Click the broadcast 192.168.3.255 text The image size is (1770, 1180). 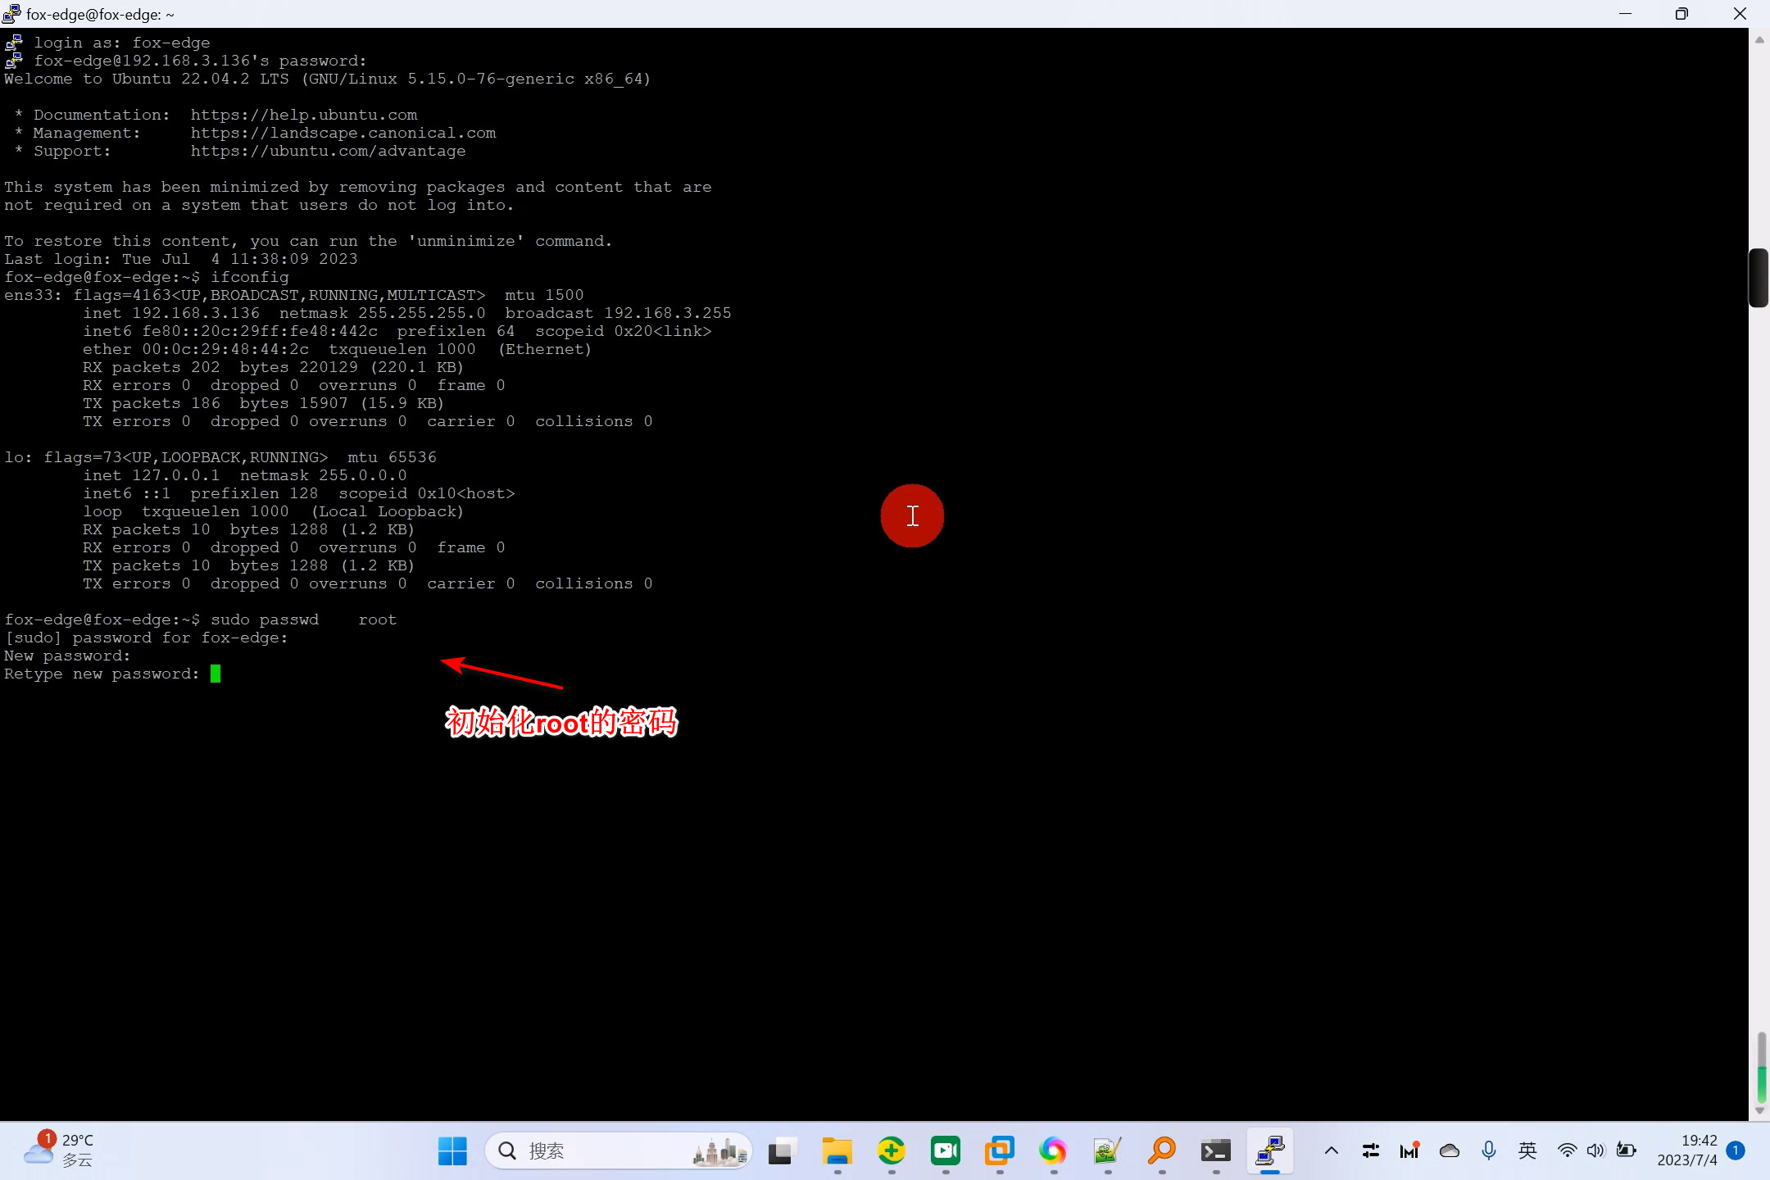619,313
